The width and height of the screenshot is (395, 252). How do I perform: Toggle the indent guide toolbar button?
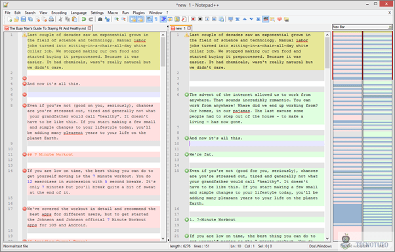[163, 19]
